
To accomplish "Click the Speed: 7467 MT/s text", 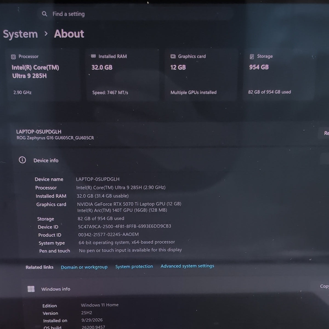I will pyautogui.click(x=110, y=93).
